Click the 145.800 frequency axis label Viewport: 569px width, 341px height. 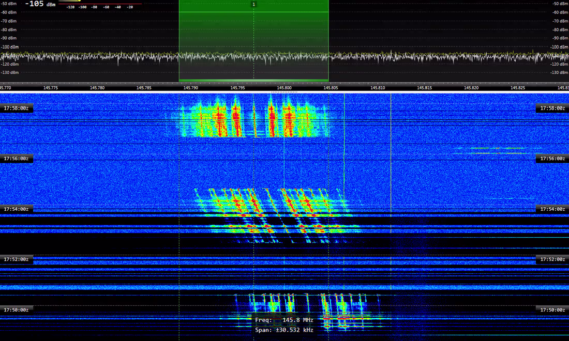click(284, 88)
